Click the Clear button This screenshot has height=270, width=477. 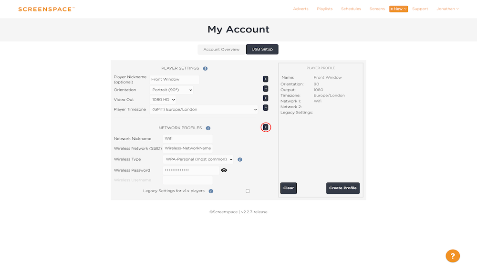pyautogui.click(x=289, y=188)
